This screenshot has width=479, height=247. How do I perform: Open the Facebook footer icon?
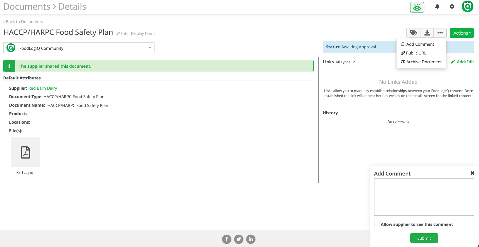pos(227,239)
